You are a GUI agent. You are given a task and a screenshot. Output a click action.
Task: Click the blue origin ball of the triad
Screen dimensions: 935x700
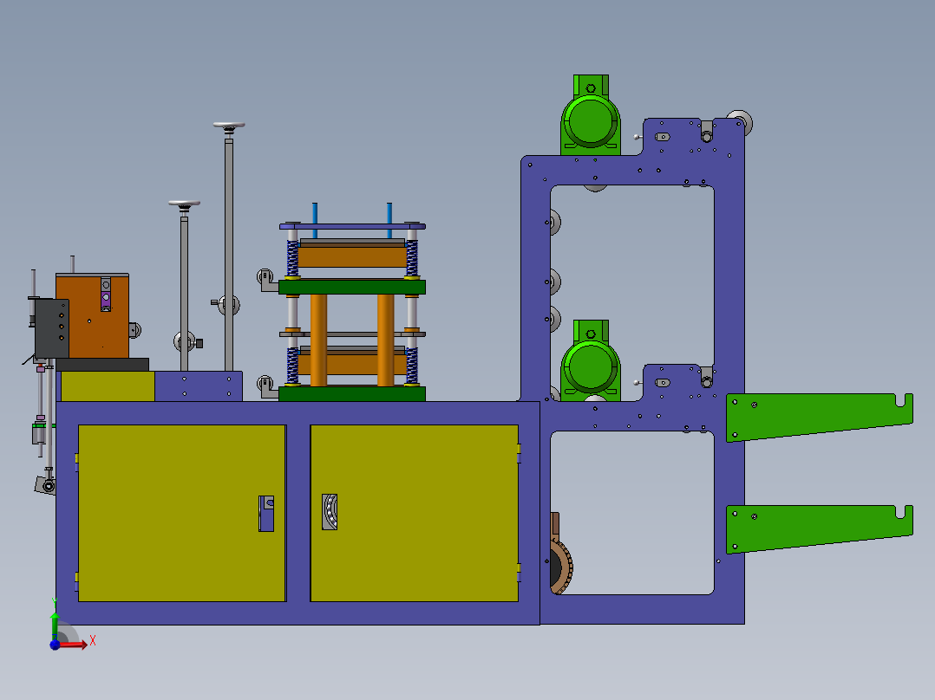[x=55, y=645]
